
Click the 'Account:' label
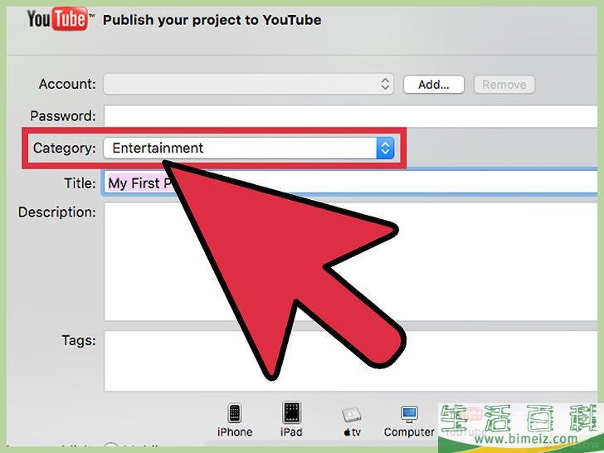(67, 84)
